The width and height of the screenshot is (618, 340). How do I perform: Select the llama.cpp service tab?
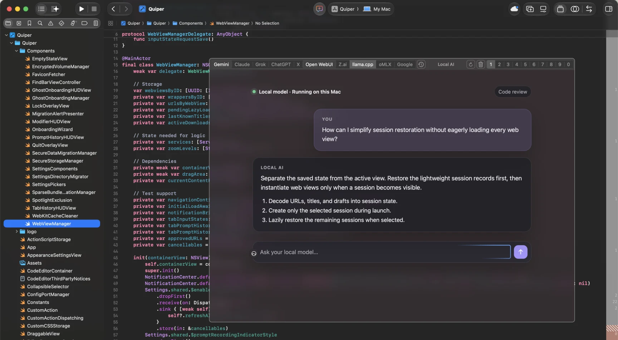click(x=363, y=65)
